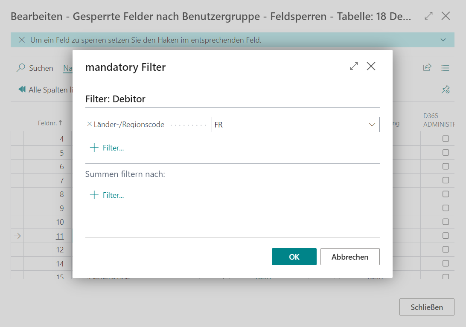Open the Länder-/Regionscode dropdown arrow
Screen dimensions: 466x327
pos(371,125)
